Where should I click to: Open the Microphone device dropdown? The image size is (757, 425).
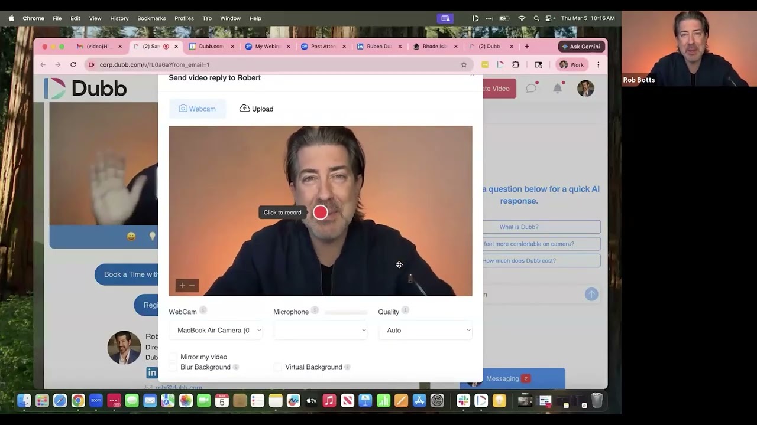coord(321,331)
